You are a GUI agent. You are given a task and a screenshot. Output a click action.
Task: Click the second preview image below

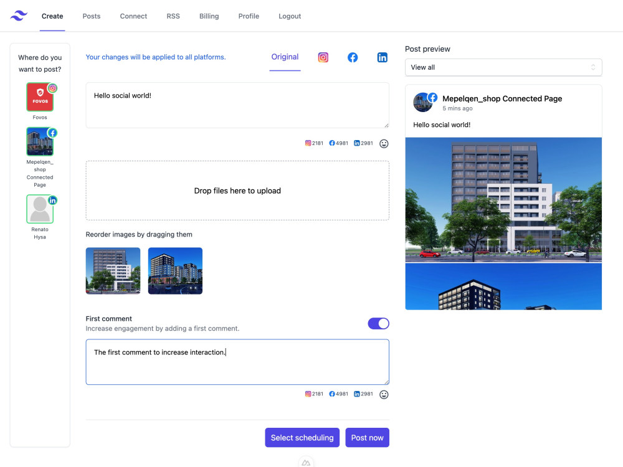pyautogui.click(x=503, y=286)
